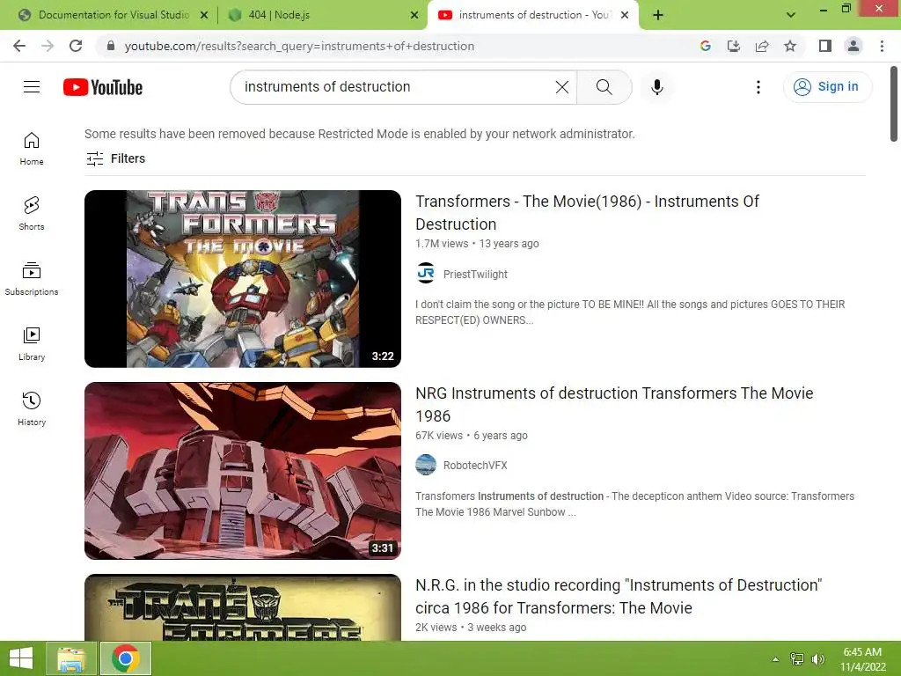This screenshot has width=901, height=676.
Task: Open the N.R.G. studio recording thumbnail
Action: [x=243, y=607]
